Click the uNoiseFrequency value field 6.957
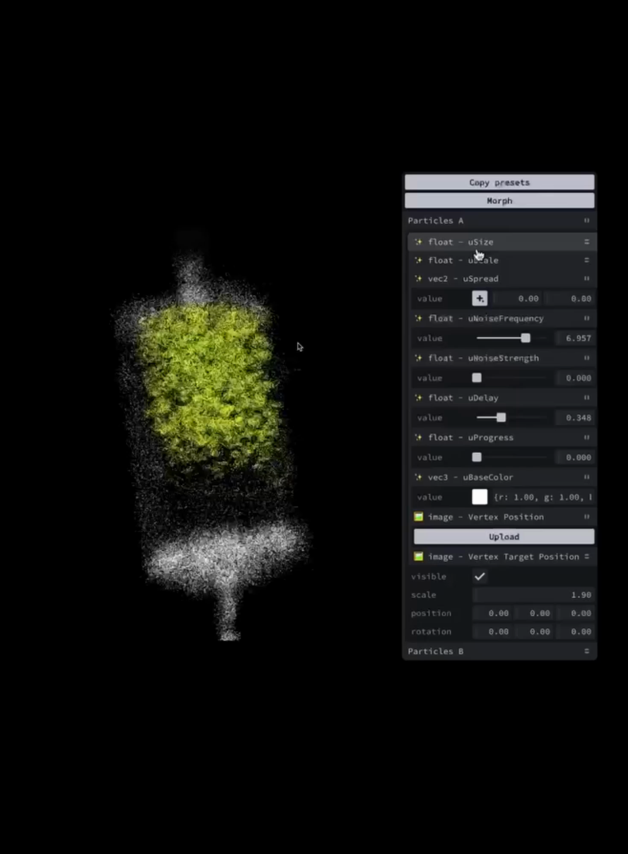628x854 pixels. pos(575,338)
